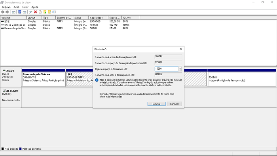Confirm shrink with the Diminuir button
Screen dimensions: 277x156
(x=156, y=104)
